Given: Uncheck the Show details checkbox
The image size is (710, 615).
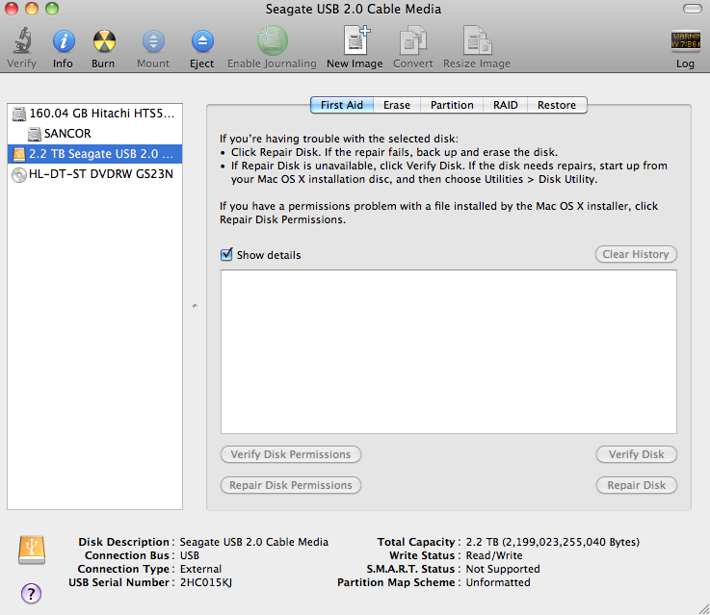Looking at the screenshot, I should point(226,255).
